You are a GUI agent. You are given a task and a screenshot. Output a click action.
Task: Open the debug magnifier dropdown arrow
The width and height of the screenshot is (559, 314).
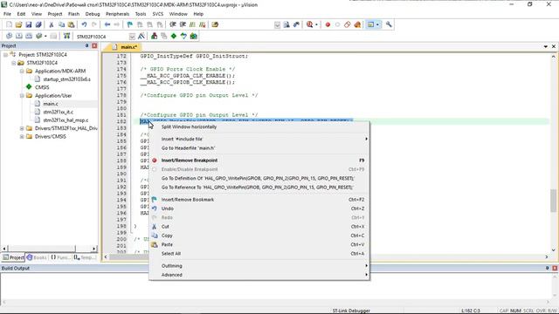click(316, 24)
